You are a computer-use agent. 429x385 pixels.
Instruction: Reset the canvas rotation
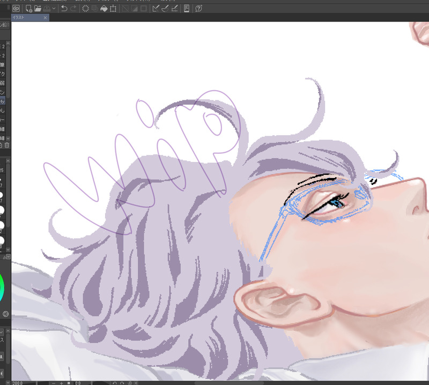(130, 383)
